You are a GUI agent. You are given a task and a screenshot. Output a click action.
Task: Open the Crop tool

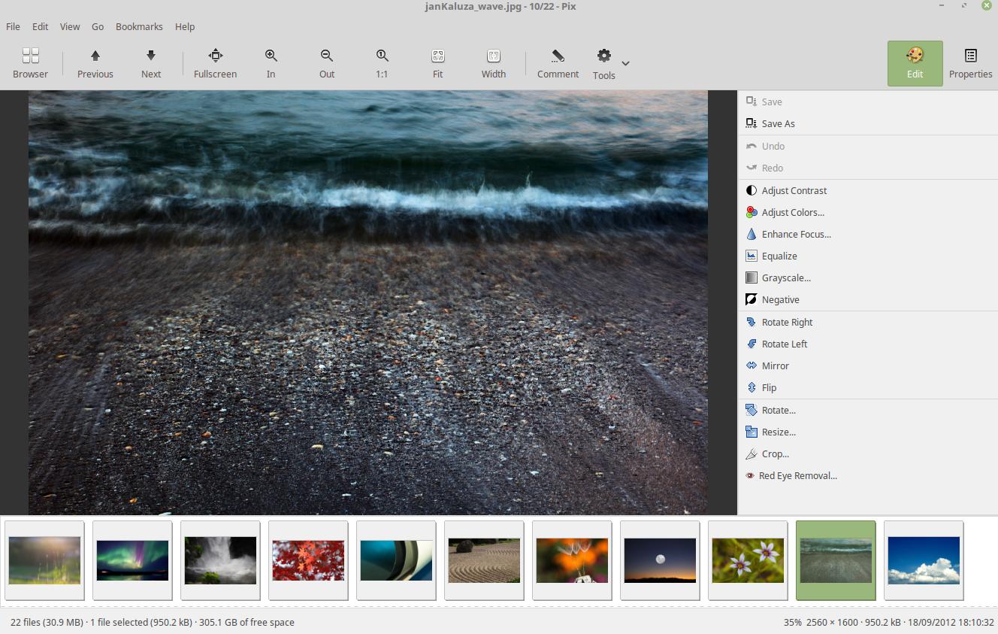point(775,454)
